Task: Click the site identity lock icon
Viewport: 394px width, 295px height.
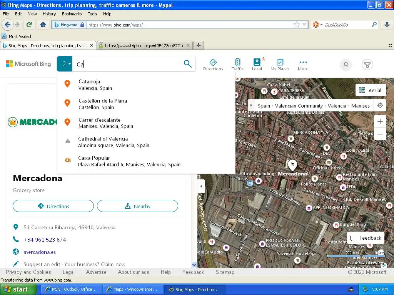Action: [x=82, y=25]
